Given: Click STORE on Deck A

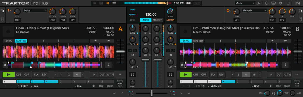Looking at the screenshot, I should (x=110, y=86).
